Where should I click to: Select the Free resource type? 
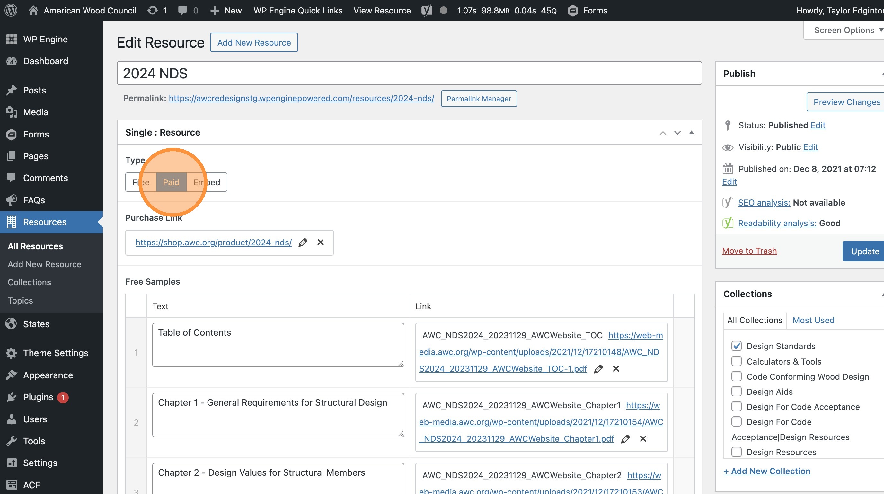(x=141, y=182)
